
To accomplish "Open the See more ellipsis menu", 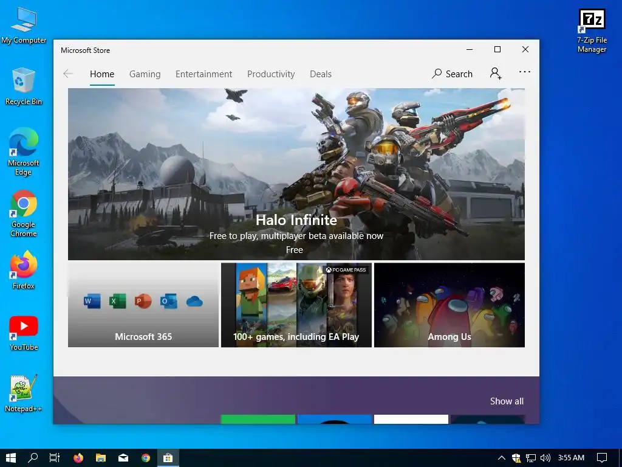I will tap(524, 72).
